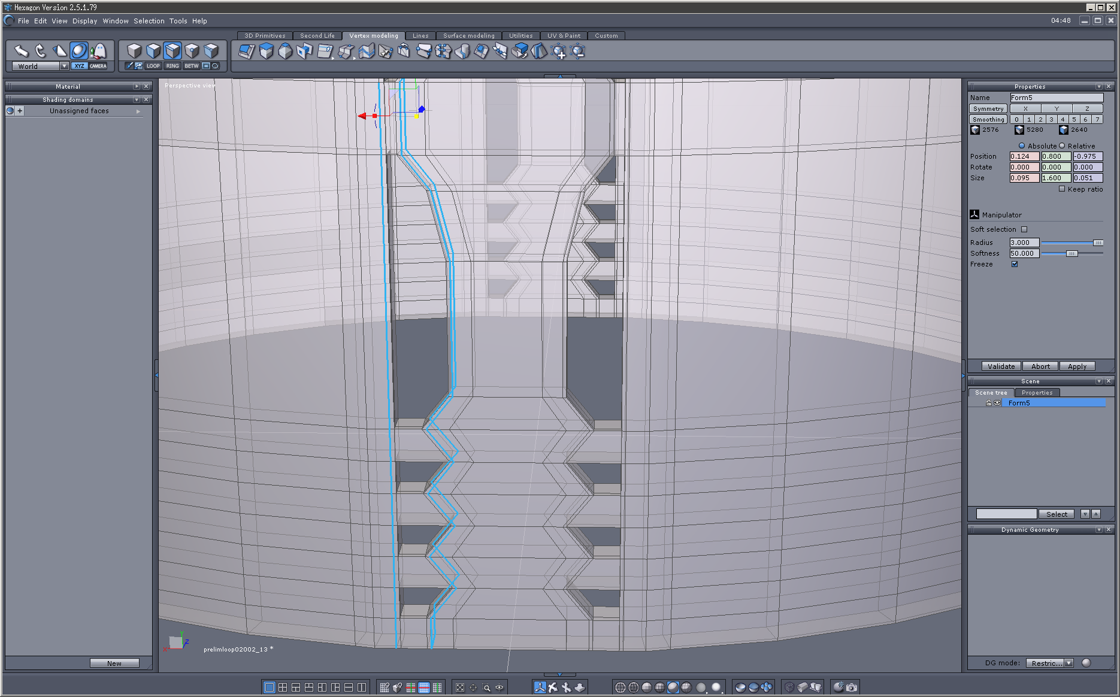Image resolution: width=1120 pixels, height=697 pixels.
Task: Expand the Unassigned faces arrow
Action: point(138,111)
